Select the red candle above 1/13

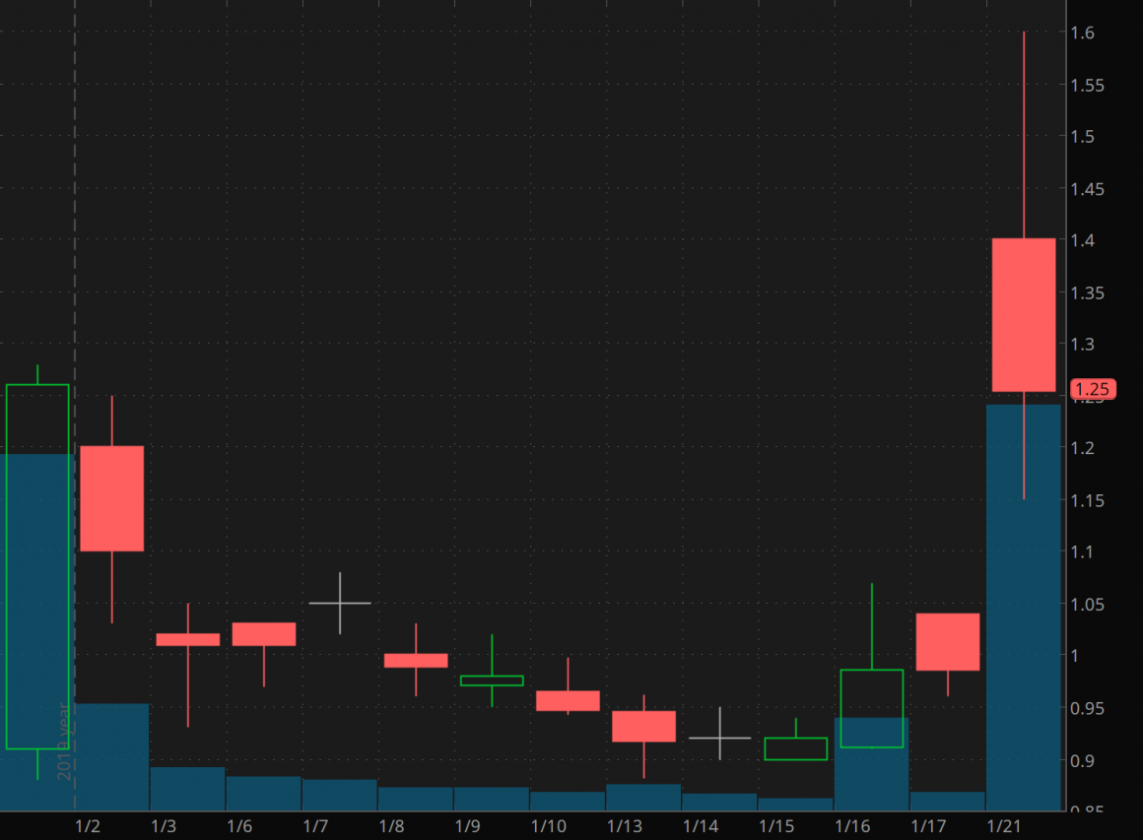point(645,727)
